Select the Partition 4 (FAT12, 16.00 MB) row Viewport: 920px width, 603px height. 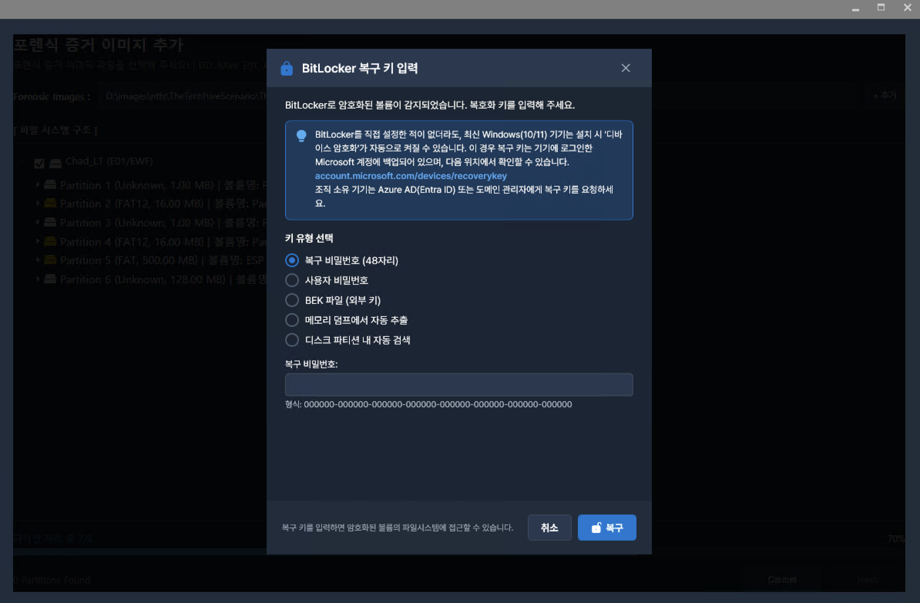pyautogui.click(x=150, y=241)
